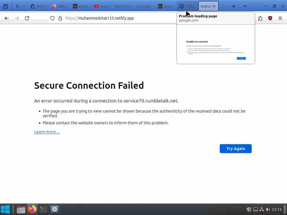Open the Extensions puzzle icon
This screenshot has height=215, width=287.
(260, 18)
